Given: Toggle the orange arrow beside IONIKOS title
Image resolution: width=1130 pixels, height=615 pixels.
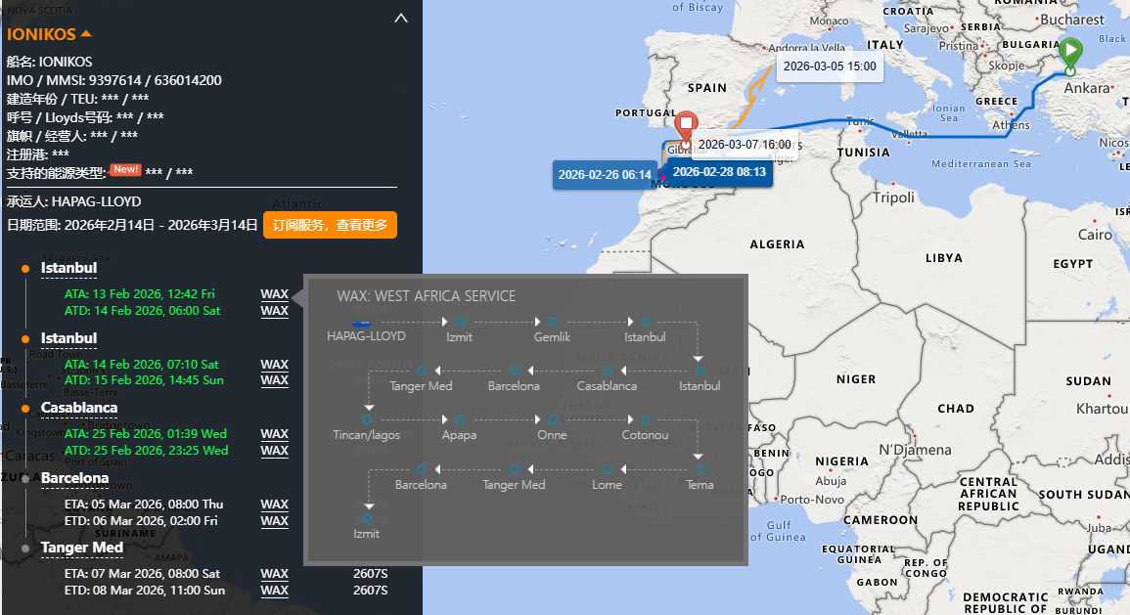Looking at the screenshot, I should pos(86,33).
